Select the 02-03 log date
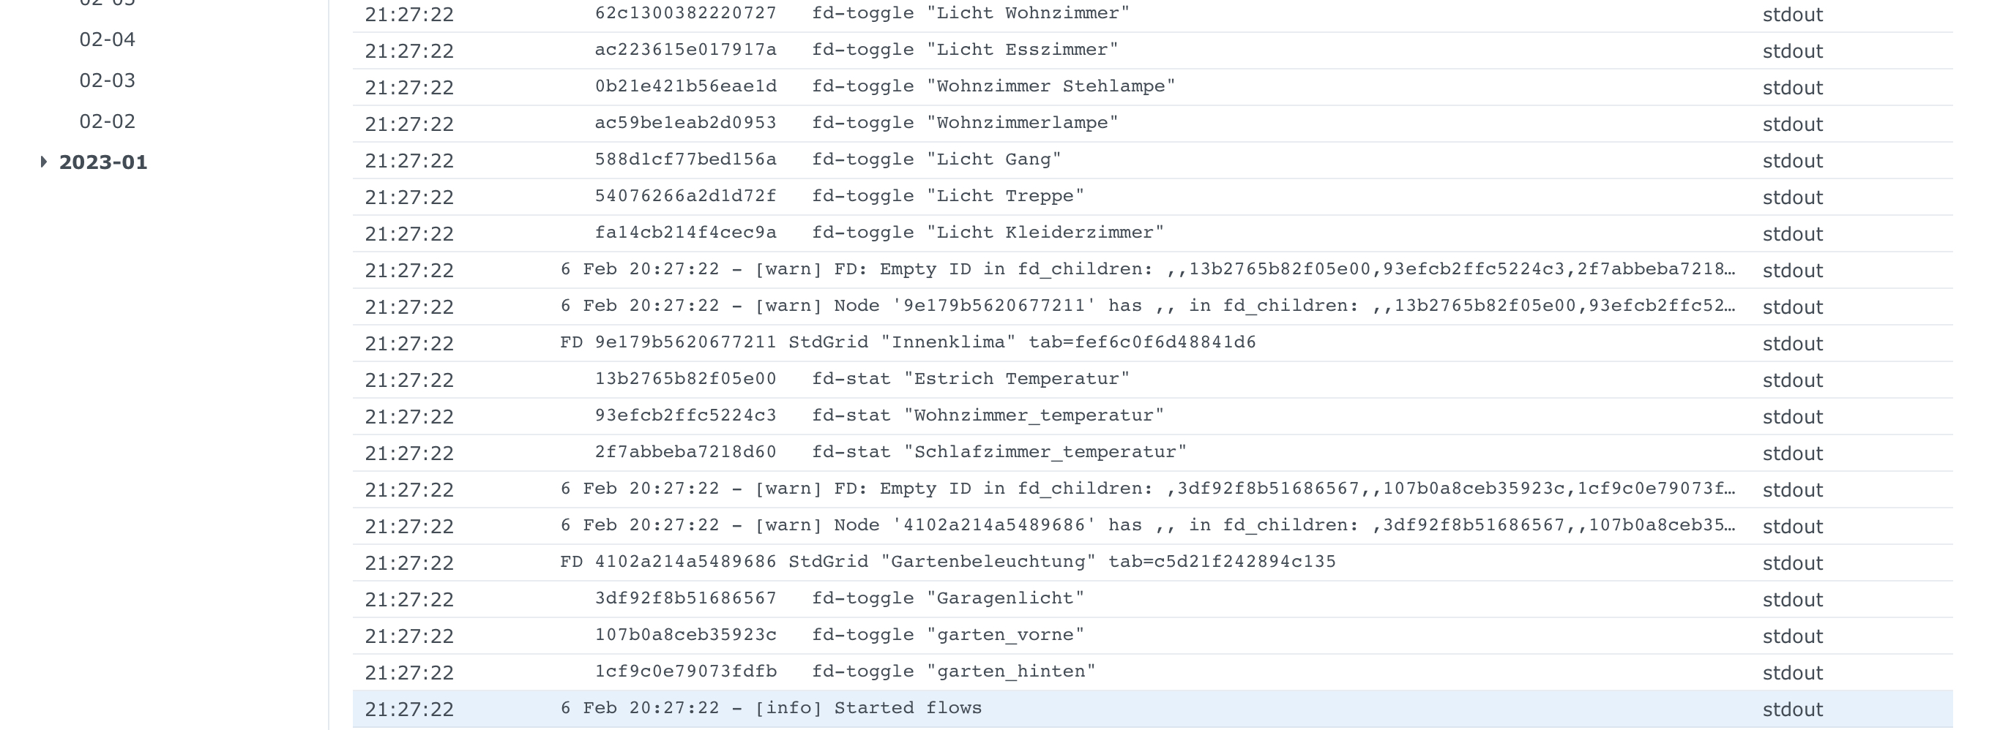This screenshot has width=2000, height=730. (106, 79)
